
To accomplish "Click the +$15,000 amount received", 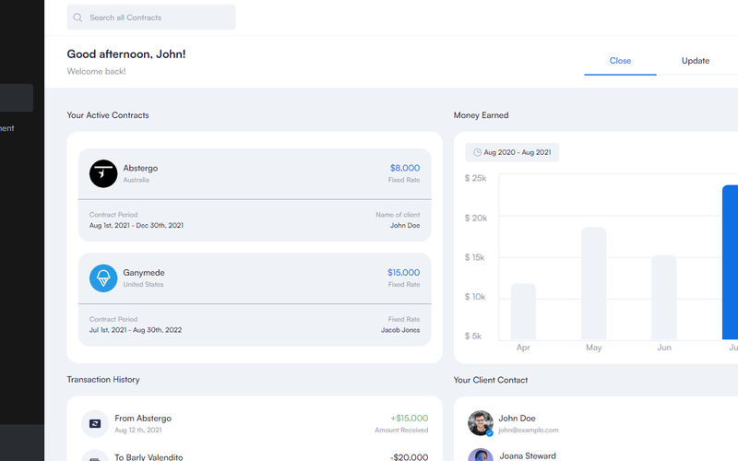I will (x=409, y=419).
